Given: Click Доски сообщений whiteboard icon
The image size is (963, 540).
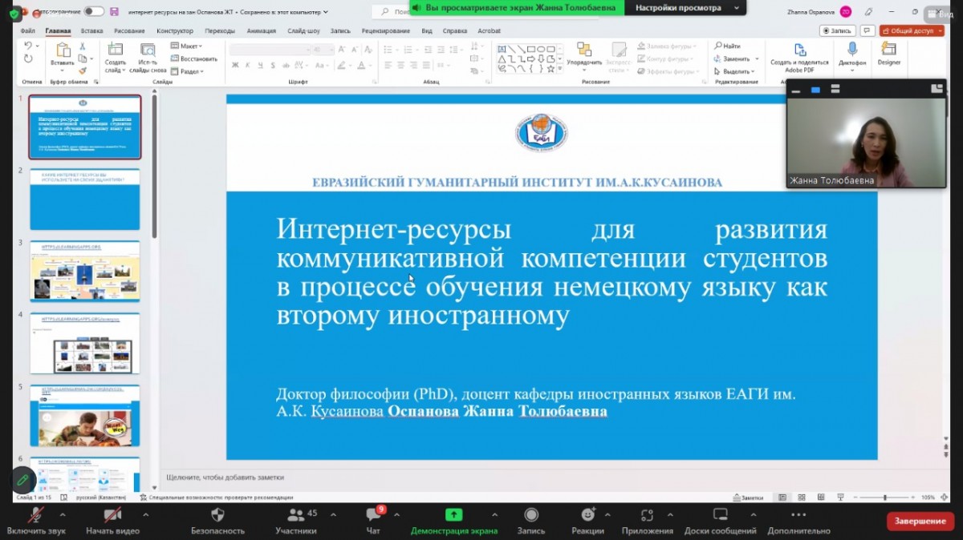Looking at the screenshot, I should [x=720, y=515].
